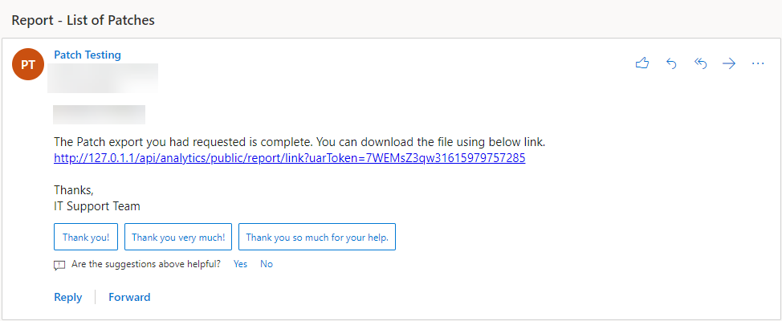Choose the "Thank you!" suggested reply
This screenshot has width=782, height=321.
pos(86,237)
